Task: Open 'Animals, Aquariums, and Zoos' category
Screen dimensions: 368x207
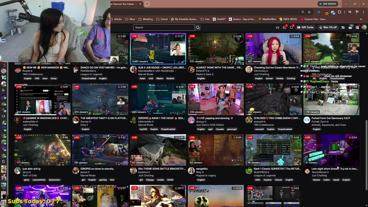Action: pos(329,125)
